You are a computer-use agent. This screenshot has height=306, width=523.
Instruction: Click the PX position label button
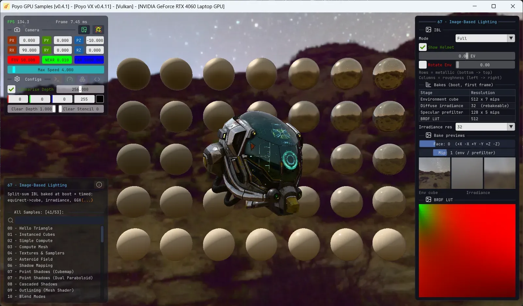pyautogui.click(x=12, y=40)
